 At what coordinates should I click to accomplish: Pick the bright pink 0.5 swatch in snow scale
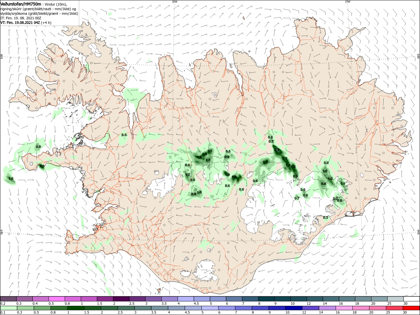point(56,299)
